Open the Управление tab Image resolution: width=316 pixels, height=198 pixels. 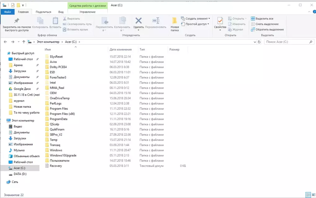point(87,12)
